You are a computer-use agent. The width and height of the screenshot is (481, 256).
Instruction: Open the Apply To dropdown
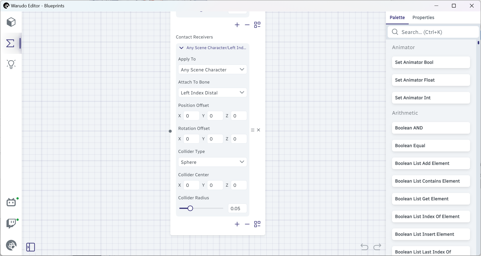point(212,70)
